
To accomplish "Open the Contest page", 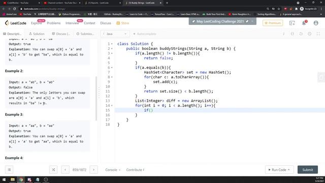I will coord(89,23).
